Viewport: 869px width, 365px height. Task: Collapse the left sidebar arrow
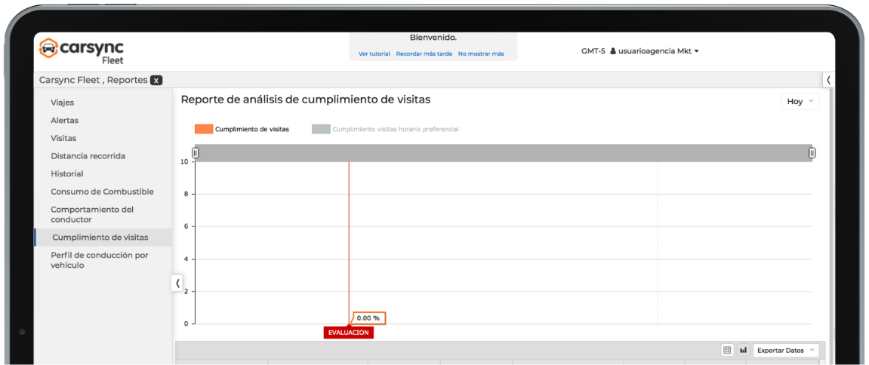177,284
